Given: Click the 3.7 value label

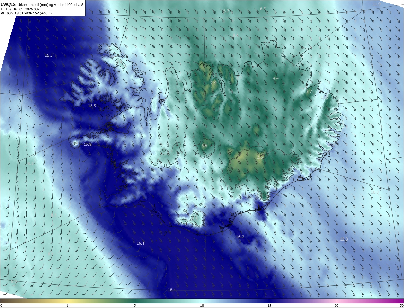Looking at the screenshot, I should 309,92.
